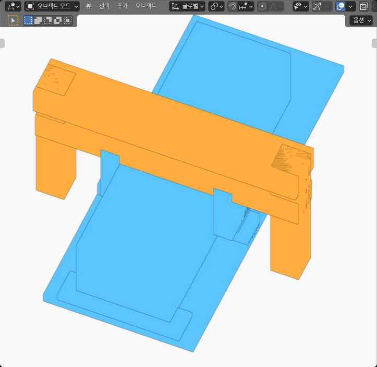Open the editor type menu (3D viewport)
The height and width of the screenshot is (367, 377).
click(x=13, y=6)
